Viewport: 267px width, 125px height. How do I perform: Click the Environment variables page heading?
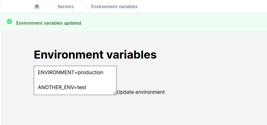coord(95,55)
